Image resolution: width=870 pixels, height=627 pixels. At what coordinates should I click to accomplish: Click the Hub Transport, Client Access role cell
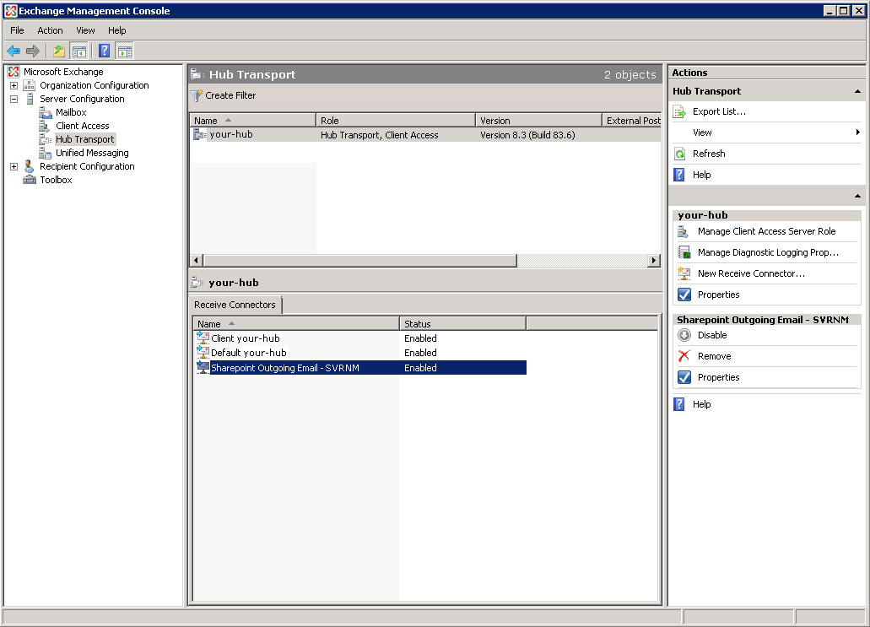[379, 135]
